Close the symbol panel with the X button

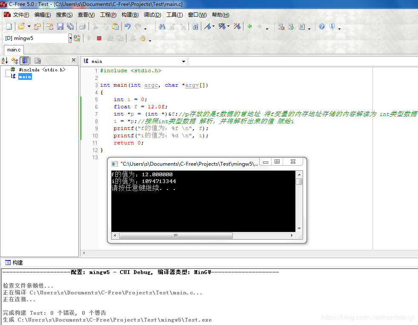coord(74,60)
